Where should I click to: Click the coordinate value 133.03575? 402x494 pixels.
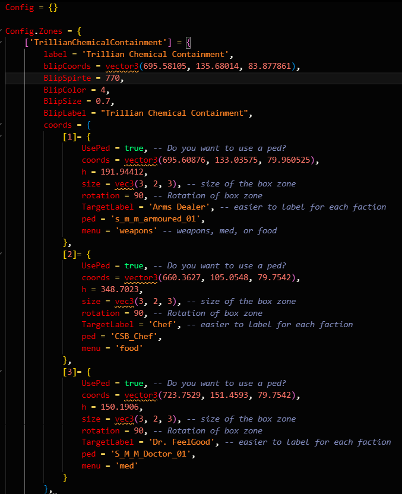click(236, 160)
